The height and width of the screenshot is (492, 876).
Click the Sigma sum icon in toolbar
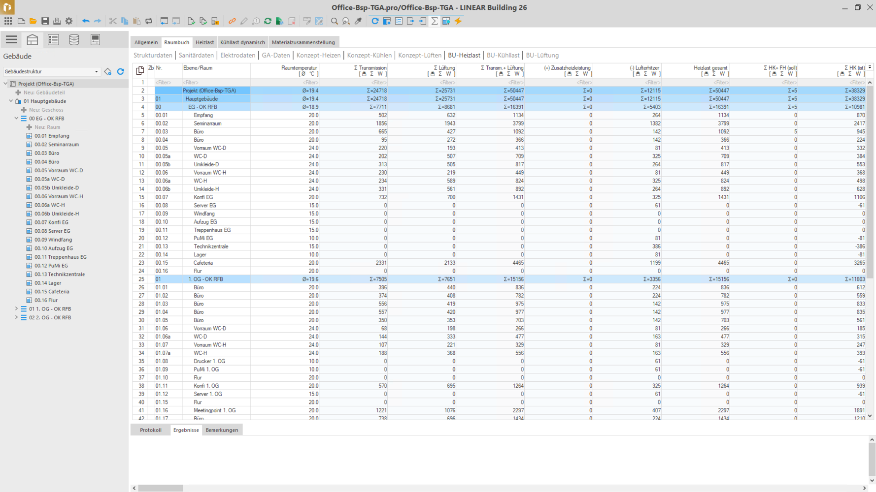click(x=434, y=21)
